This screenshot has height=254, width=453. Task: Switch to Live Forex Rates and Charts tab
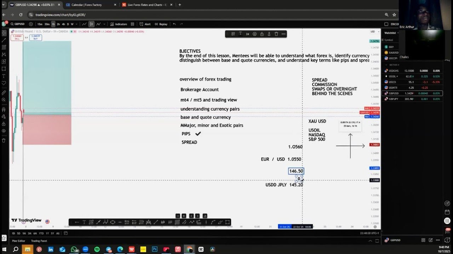click(147, 5)
